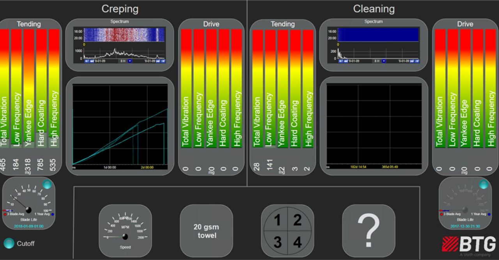Toggle teal indicator on Cleaning Blade Life gauge
This screenshot has height=260, width=499.
tap(483, 184)
